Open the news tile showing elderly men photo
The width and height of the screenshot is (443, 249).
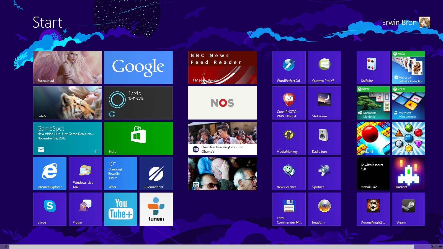pos(223,174)
